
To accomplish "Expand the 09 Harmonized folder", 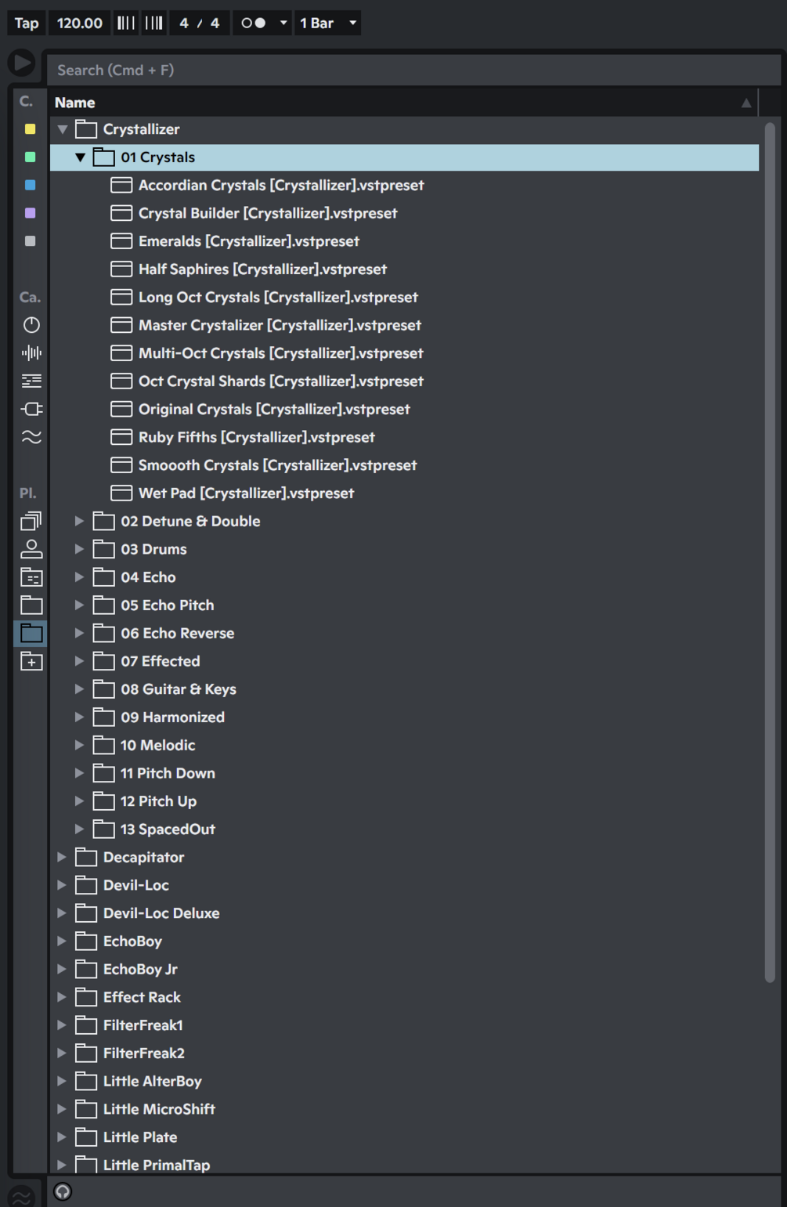I will 79,717.
